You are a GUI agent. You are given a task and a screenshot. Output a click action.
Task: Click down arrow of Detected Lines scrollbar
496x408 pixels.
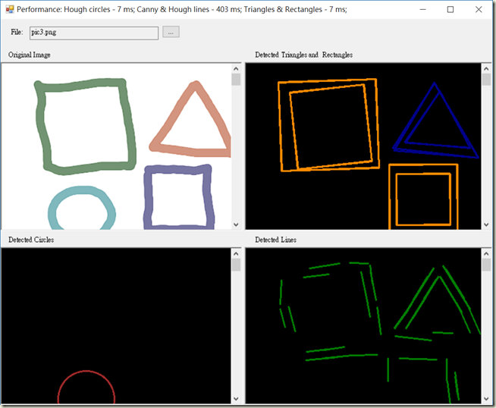486,399
